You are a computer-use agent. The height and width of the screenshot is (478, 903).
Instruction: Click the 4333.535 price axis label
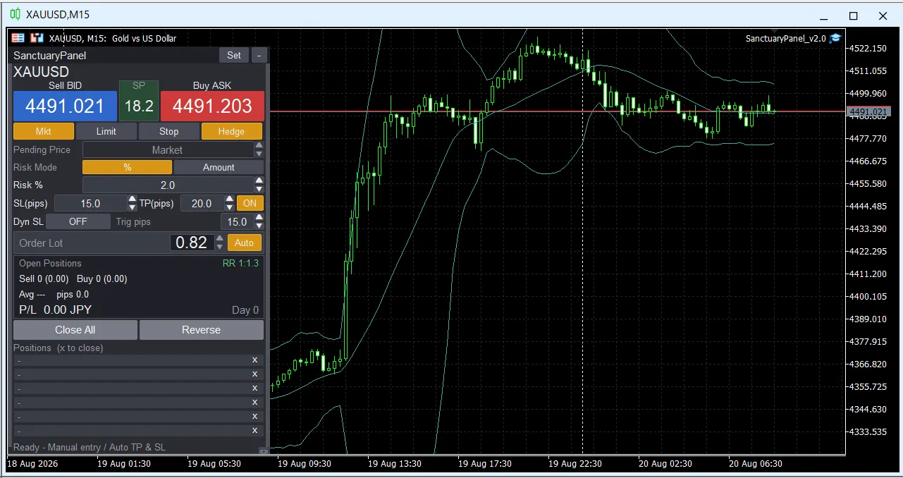[x=868, y=431]
